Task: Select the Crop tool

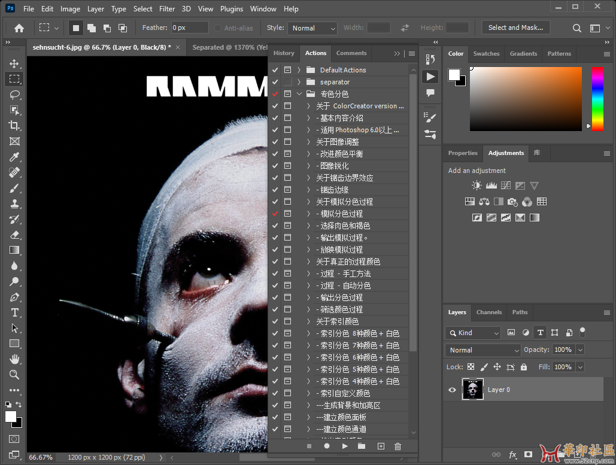Action: point(14,126)
